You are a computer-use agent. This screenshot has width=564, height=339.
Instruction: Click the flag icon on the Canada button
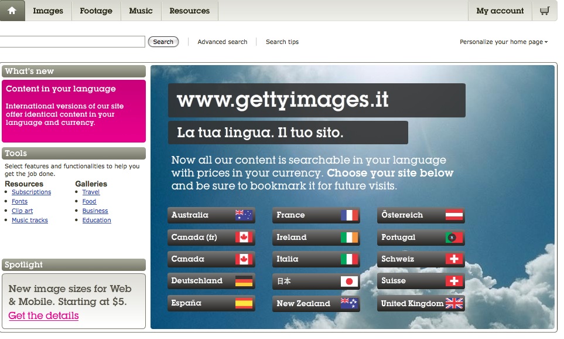244,259
